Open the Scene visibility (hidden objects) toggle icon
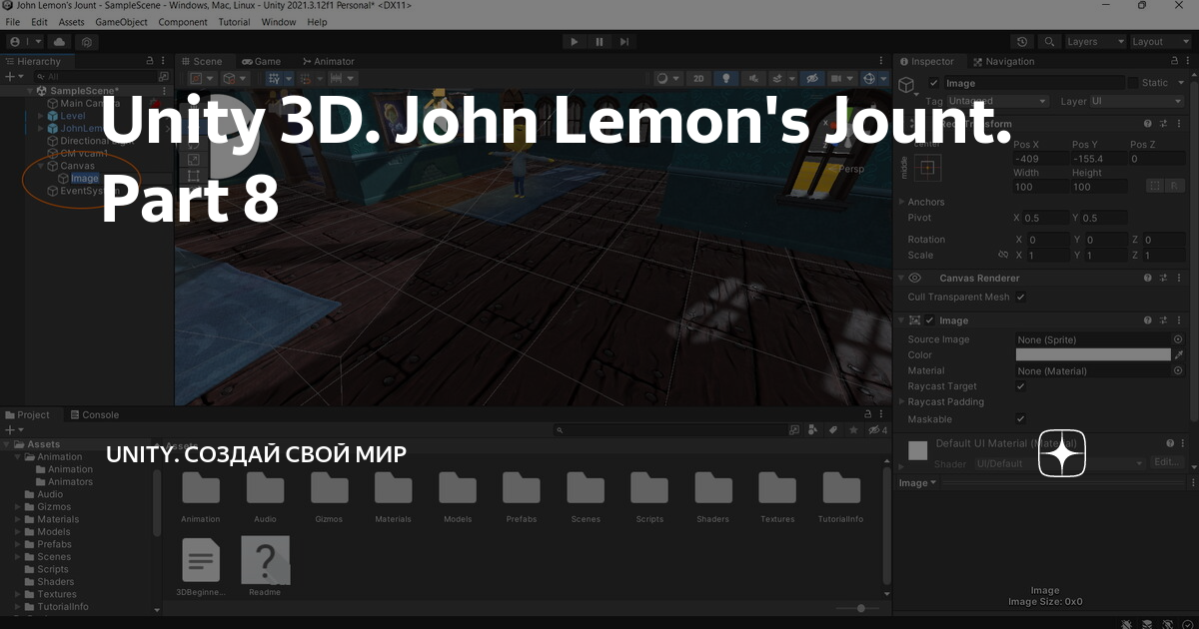The width and height of the screenshot is (1199, 629). [812, 78]
